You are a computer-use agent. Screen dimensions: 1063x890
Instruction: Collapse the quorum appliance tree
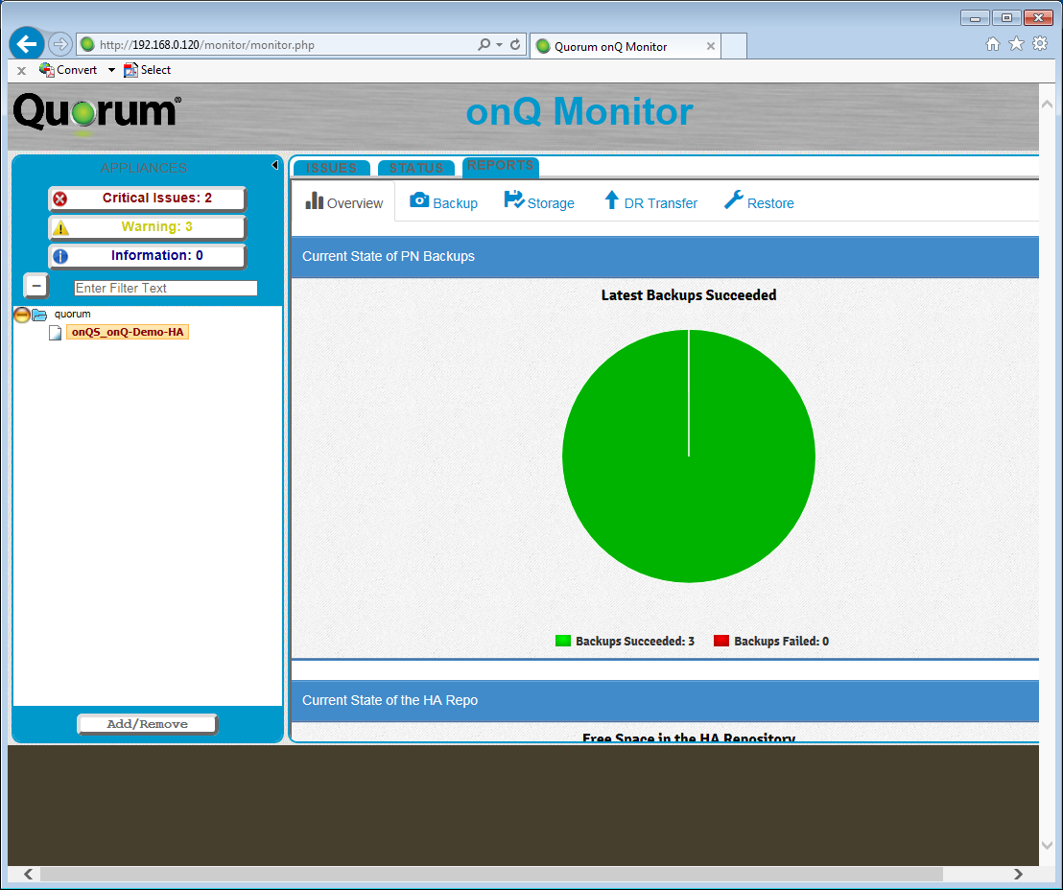click(20, 315)
